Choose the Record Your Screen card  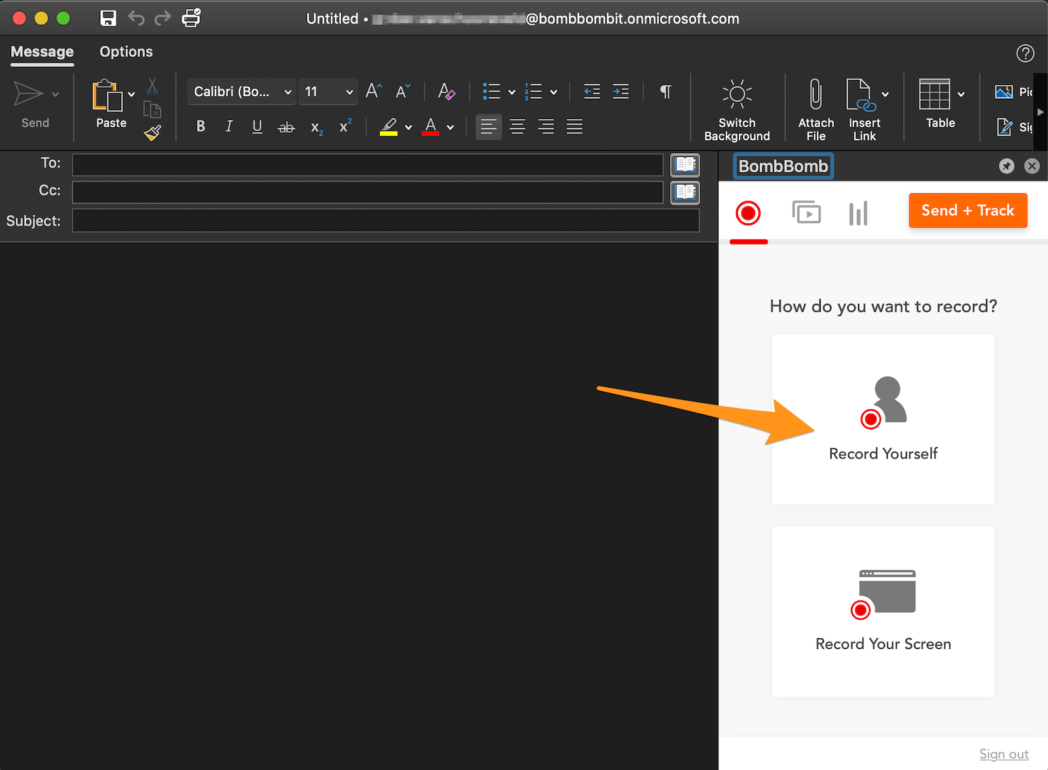point(883,612)
